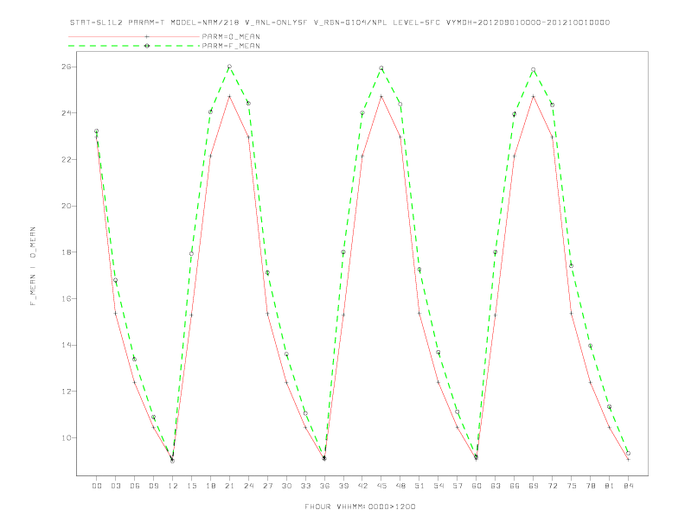Viewport: 685px width, 529px height.
Task: Click O_MEAN plus marker at hour 84
Action: click(628, 460)
